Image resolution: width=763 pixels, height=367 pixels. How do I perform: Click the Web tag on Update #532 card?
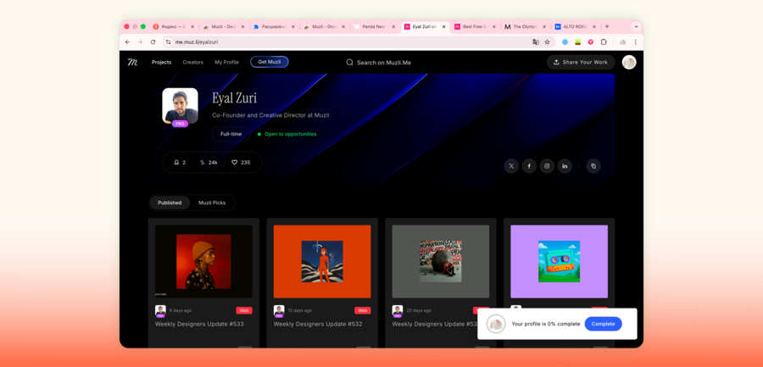[363, 310]
